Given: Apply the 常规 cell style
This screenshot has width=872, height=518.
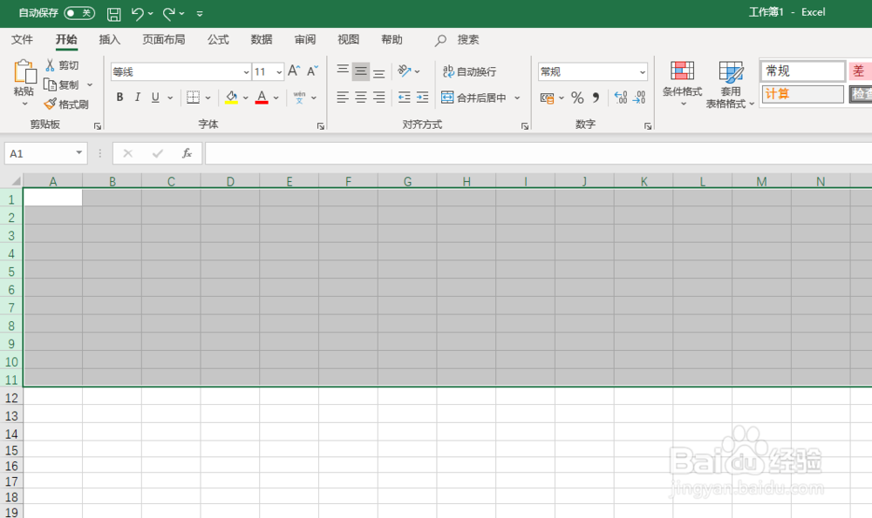Looking at the screenshot, I should [x=802, y=71].
